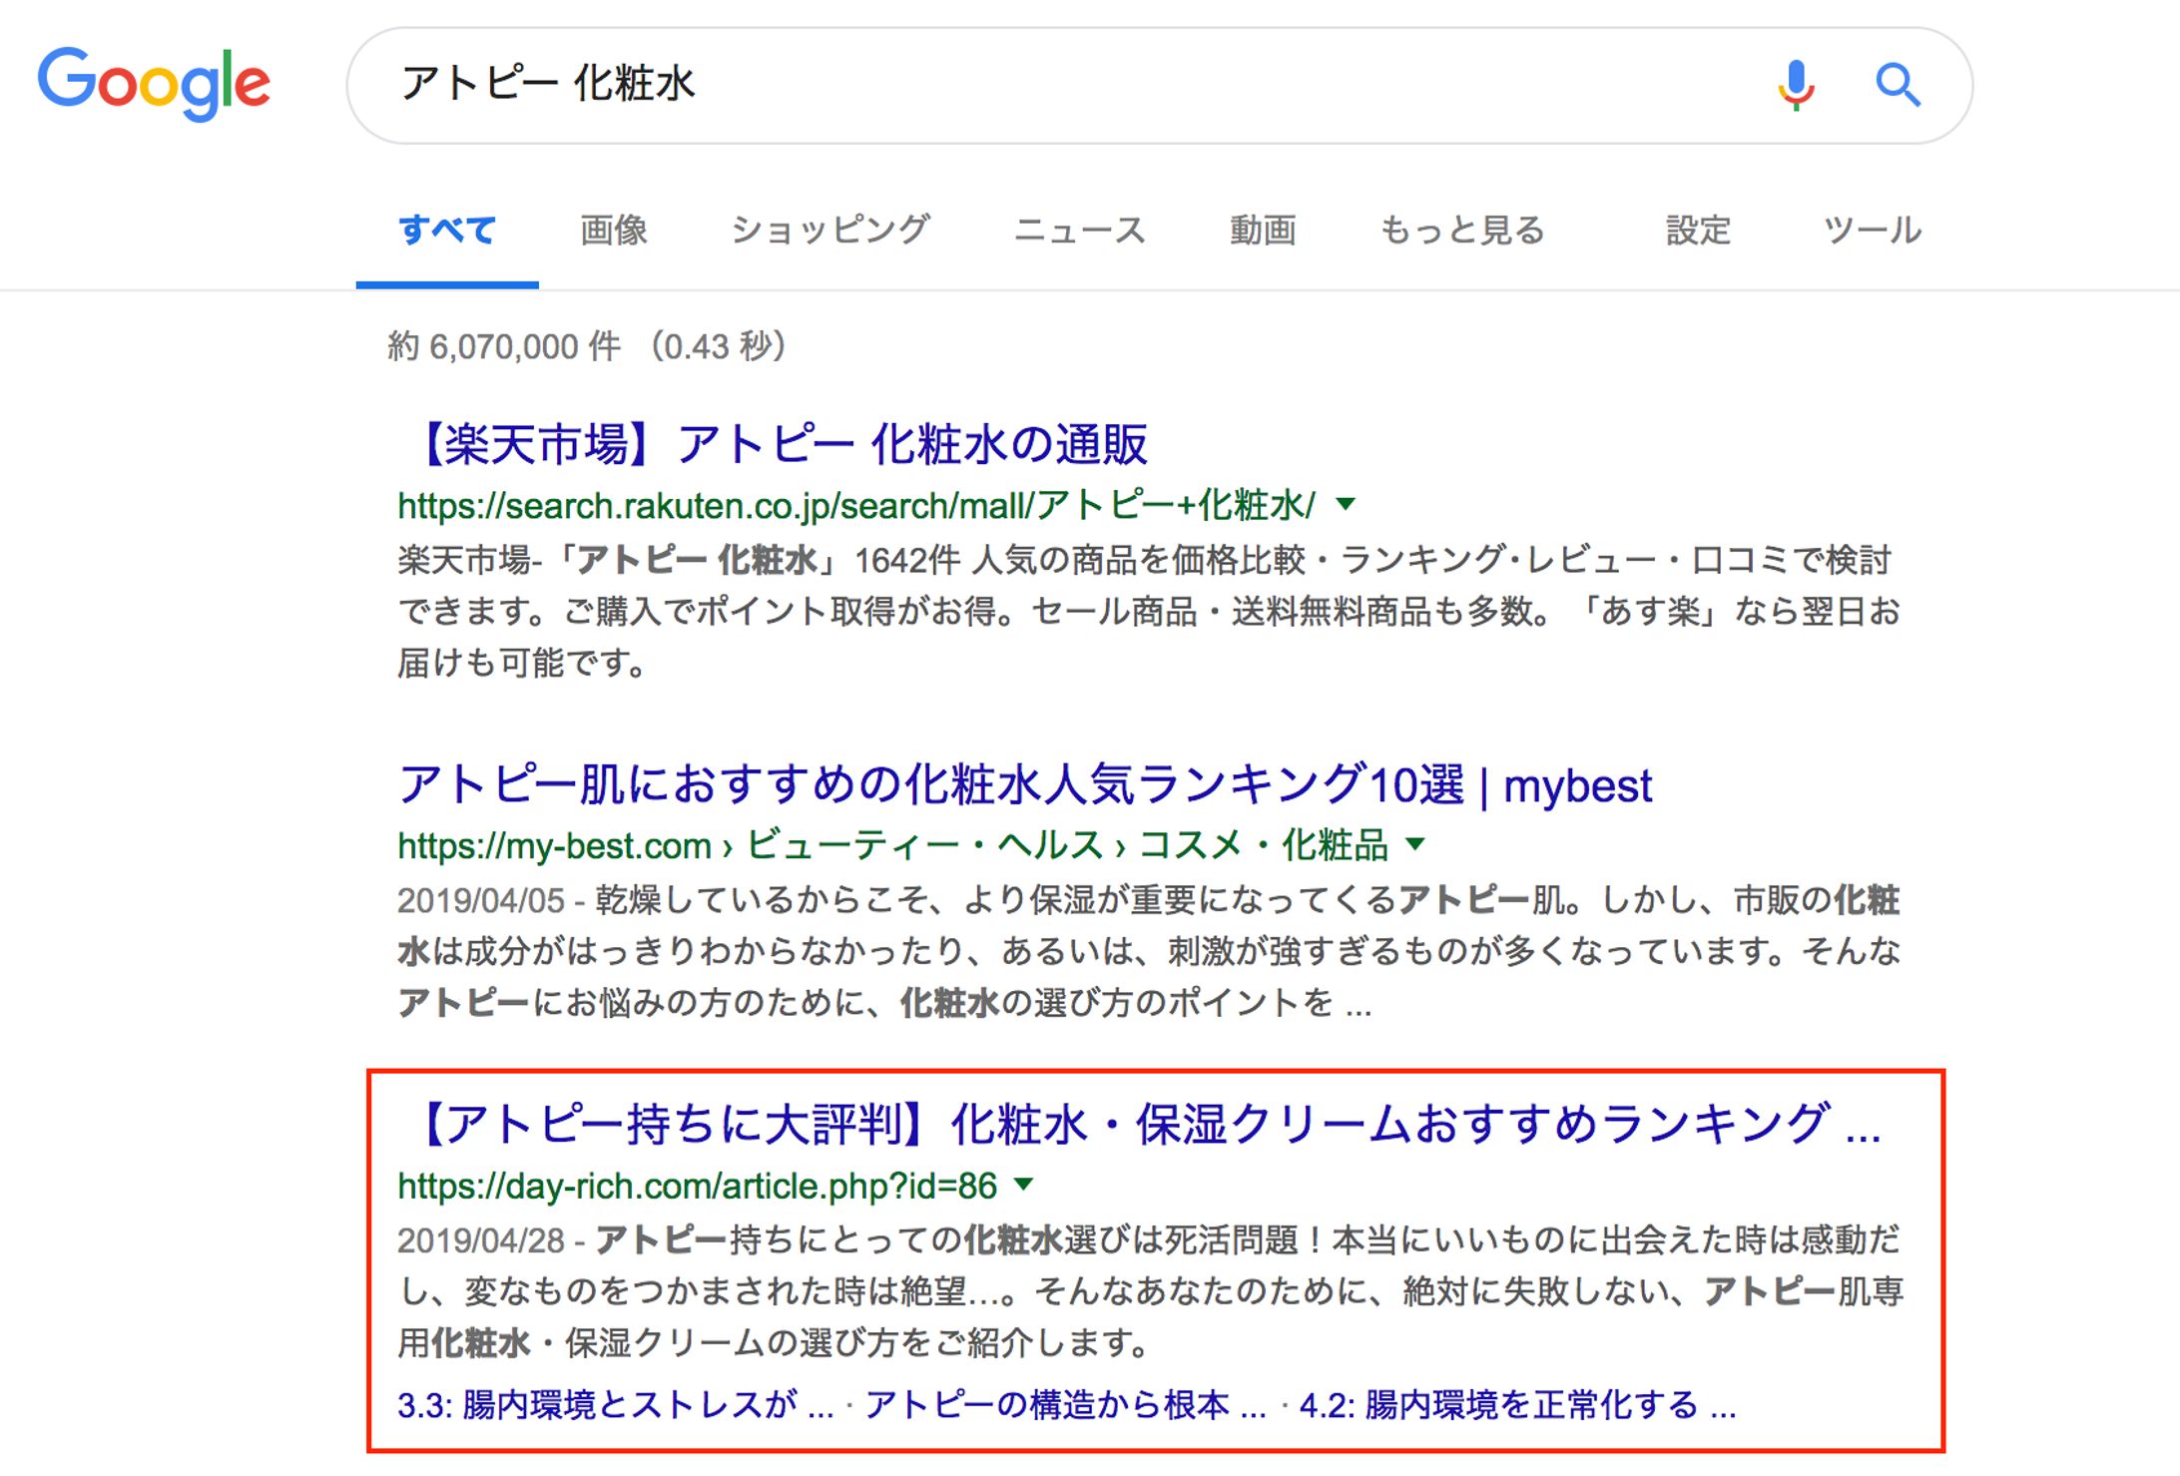Open sitelink 4.2: 腸内環境を正常化する
This screenshot has height=1476, width=2180.
[1518, 1405]
